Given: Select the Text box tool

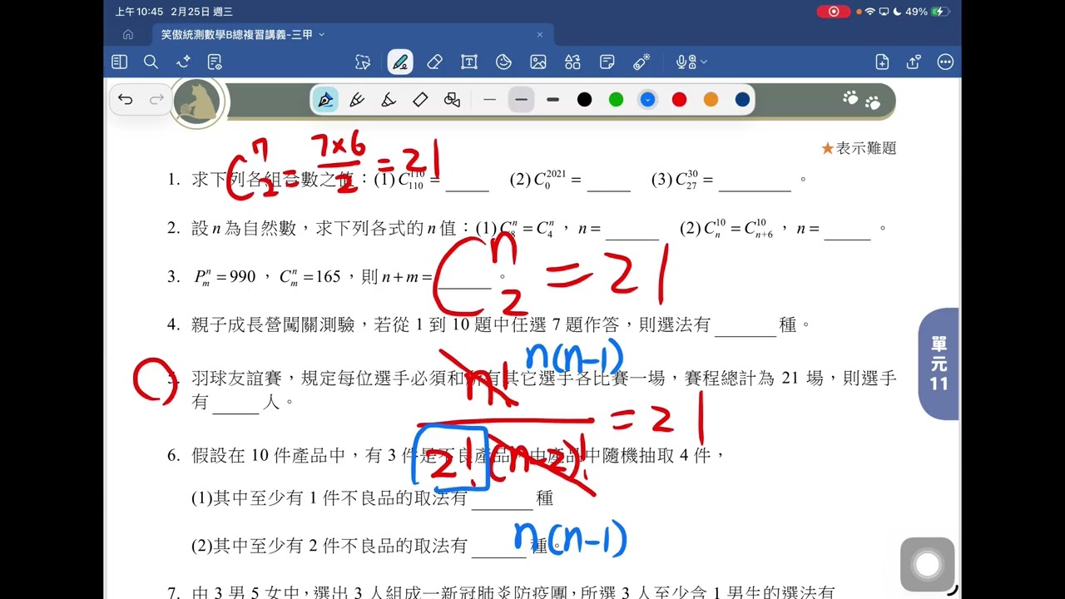Looking at the screenshot, I should (x=469, y=62).
